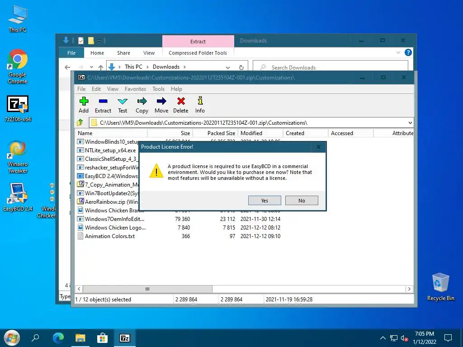Click the taskbar clock showing 7:05 PM
The width and height of the screenshot is (463, 347).
click(x=424, y=338)
